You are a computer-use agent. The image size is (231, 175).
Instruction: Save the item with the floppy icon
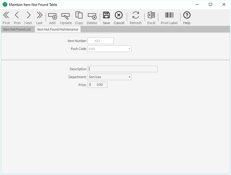(106, 18)
